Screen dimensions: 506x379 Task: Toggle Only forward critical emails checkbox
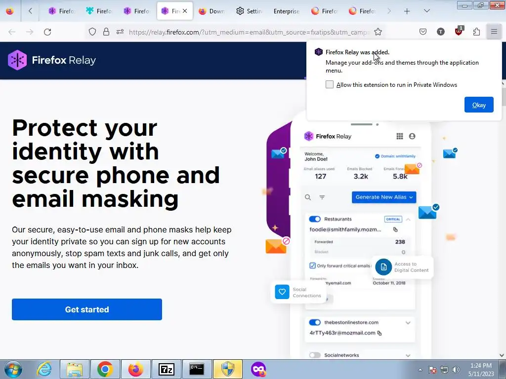pos(312,265)
